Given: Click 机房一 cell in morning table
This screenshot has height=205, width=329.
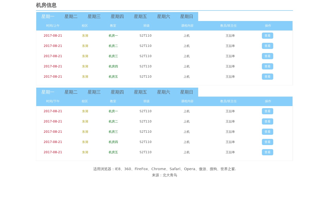Looking at the screenshot, I should 113,36.
